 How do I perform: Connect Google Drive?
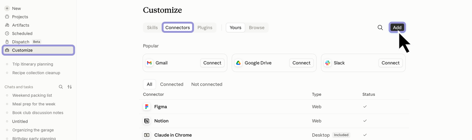(x=301, y=63)
